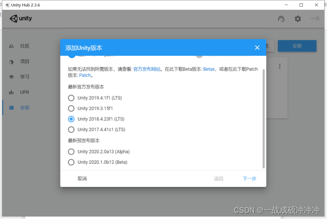Select Unity 2017.4.41c1 (LTS) radio button
This screenshot has width=327, height=219.
71,130
